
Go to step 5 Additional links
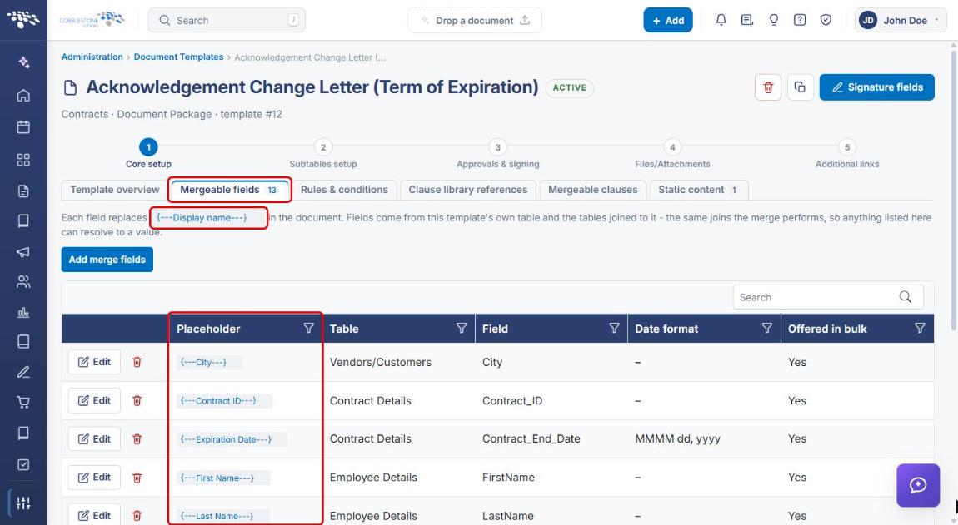click(x=847, y=154)
